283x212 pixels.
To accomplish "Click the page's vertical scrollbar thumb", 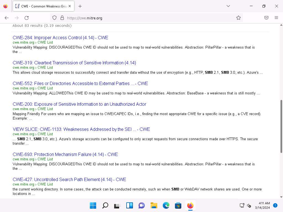I will [281, 126].
